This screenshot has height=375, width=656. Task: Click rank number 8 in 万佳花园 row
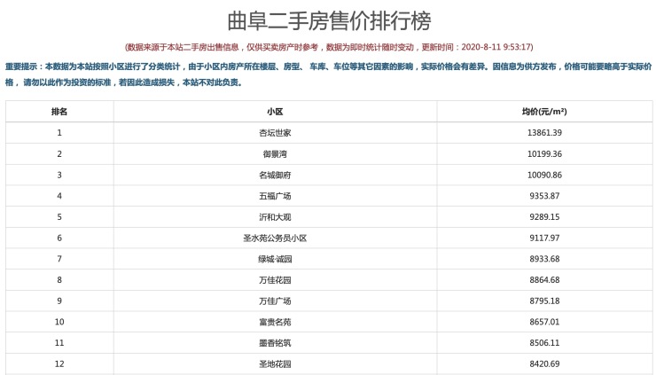[59, 279]
